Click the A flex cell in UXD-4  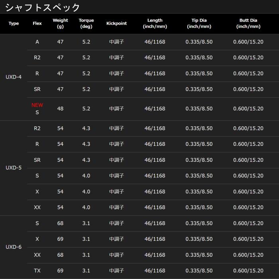coord(37,42)
